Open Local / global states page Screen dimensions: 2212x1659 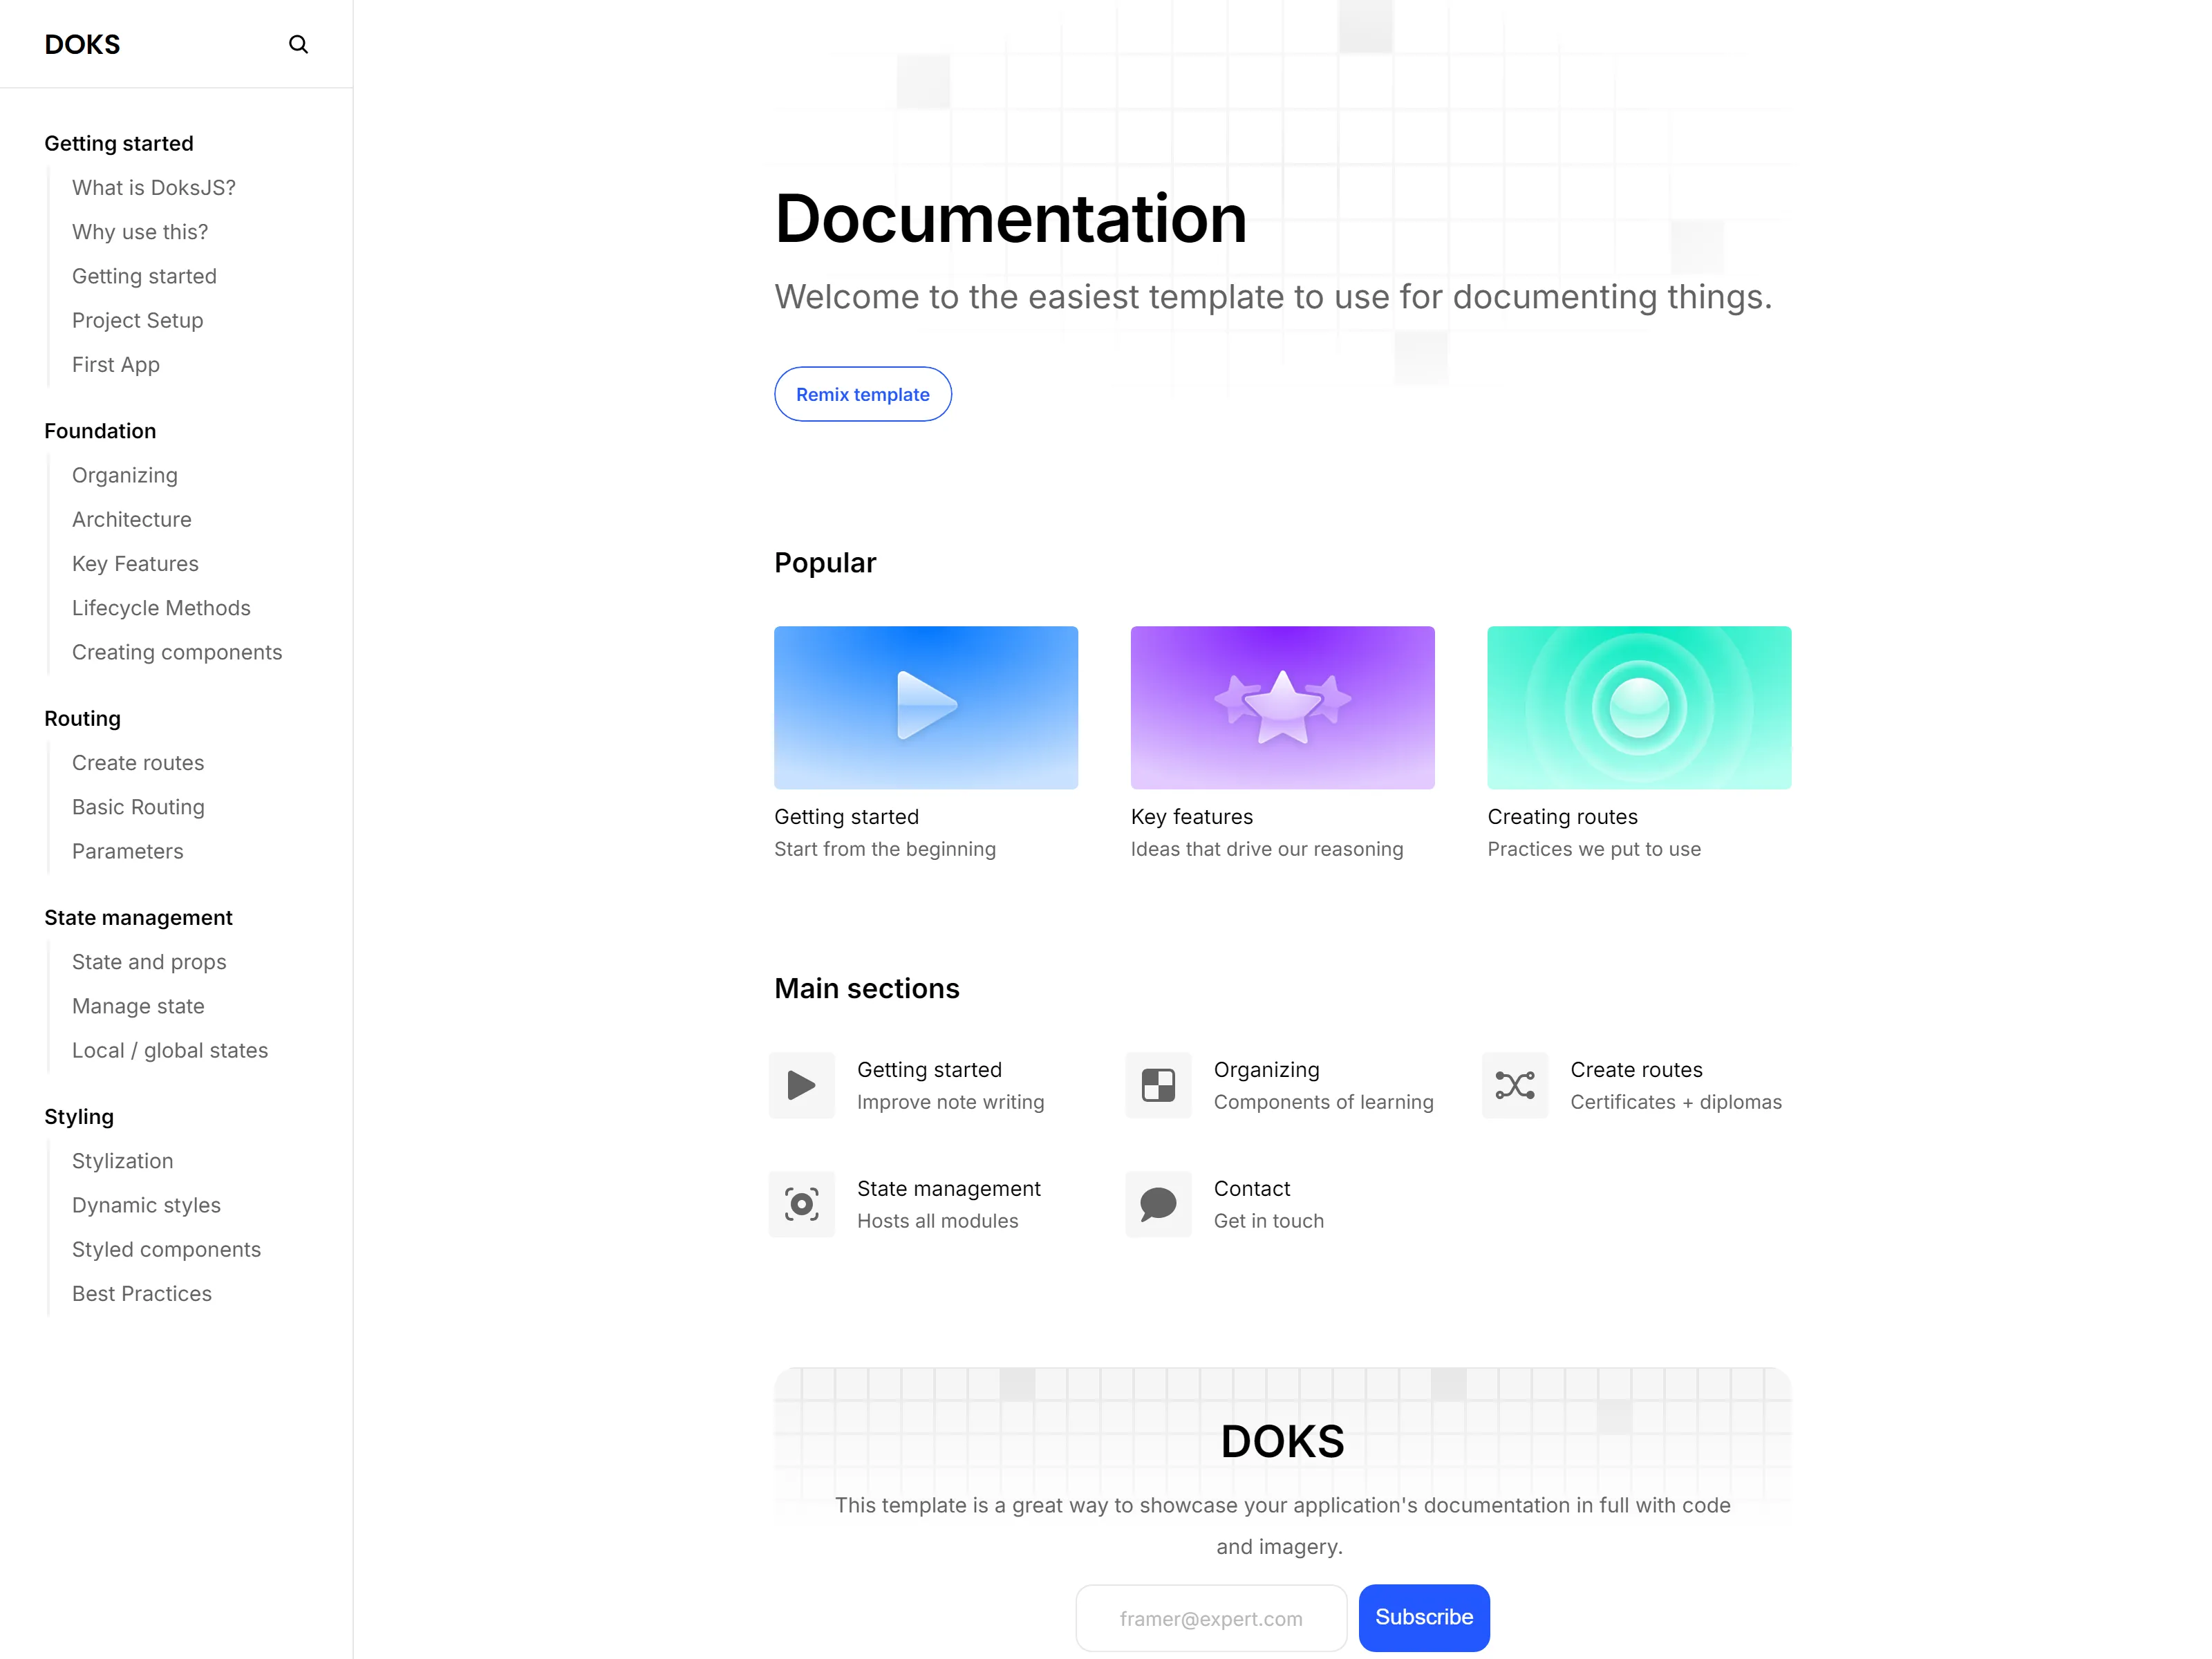(x=170, y=1050)
